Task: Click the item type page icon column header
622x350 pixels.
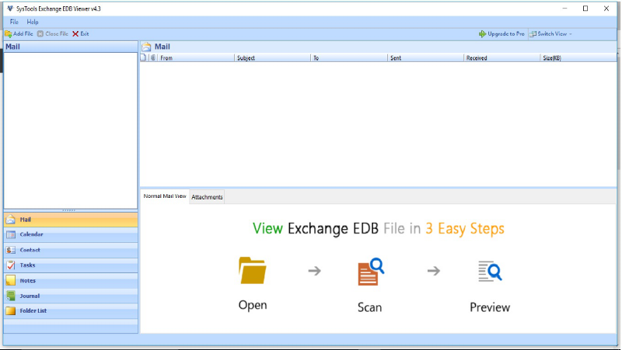Action: pyautogui.click(x=144, y=57)
